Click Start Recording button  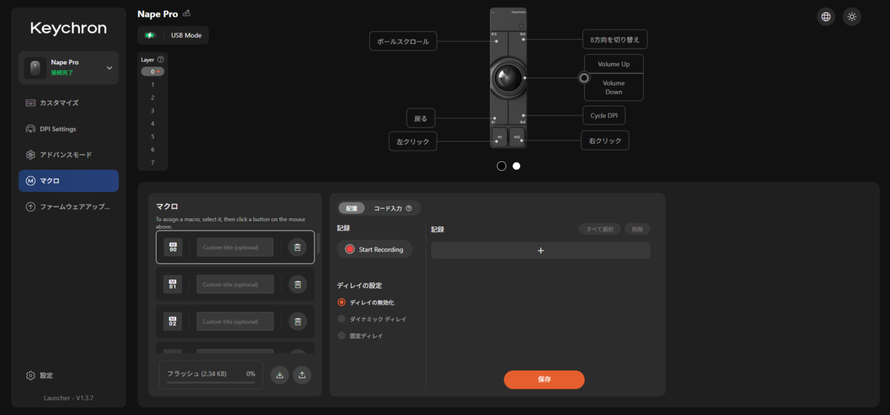click(x=375, y=250)
